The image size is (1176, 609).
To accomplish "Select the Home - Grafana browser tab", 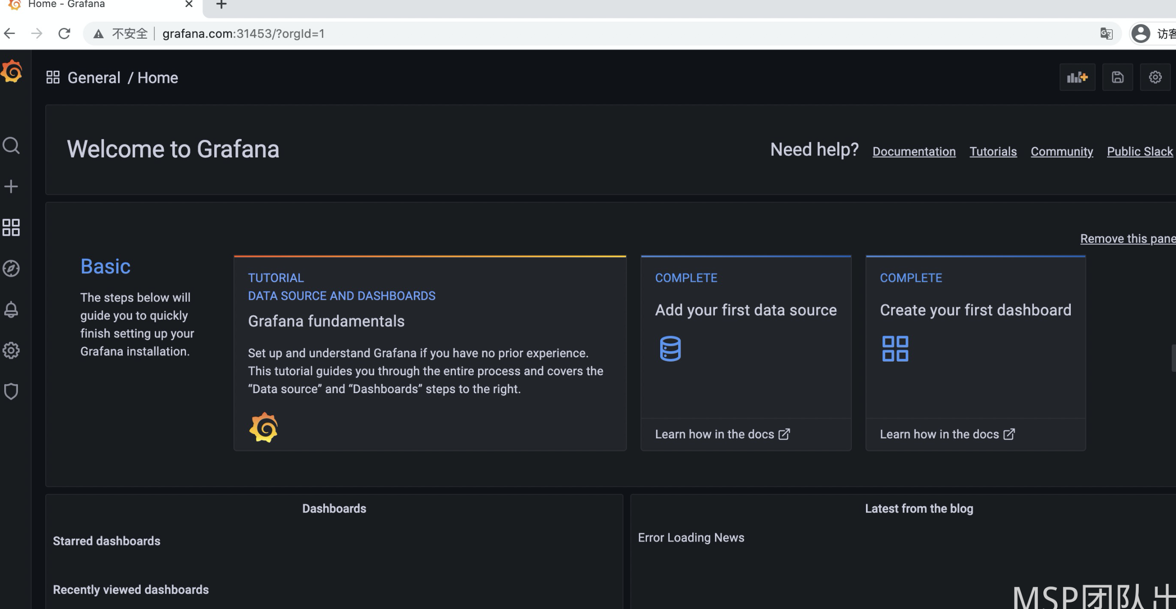I will 101,5.
